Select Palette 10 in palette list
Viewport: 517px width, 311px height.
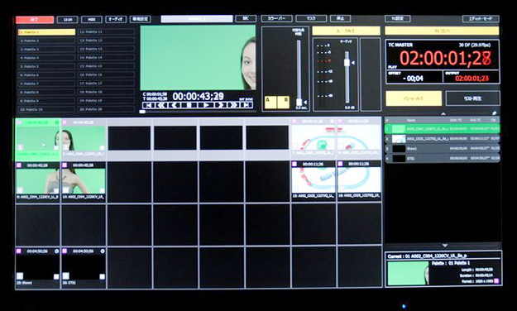[x=46, y=109]
